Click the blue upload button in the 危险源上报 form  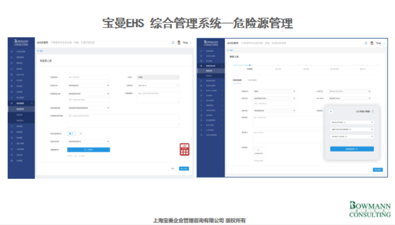(89, 150)
